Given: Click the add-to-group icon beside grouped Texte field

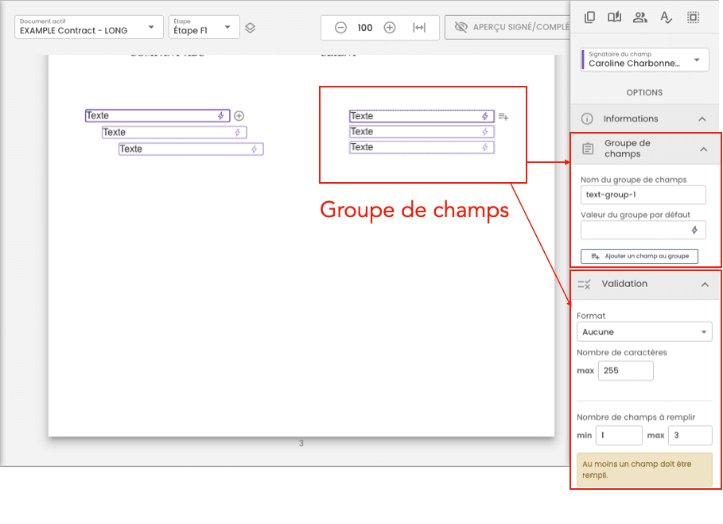Looking at the screenshot, I should [503, 117].
